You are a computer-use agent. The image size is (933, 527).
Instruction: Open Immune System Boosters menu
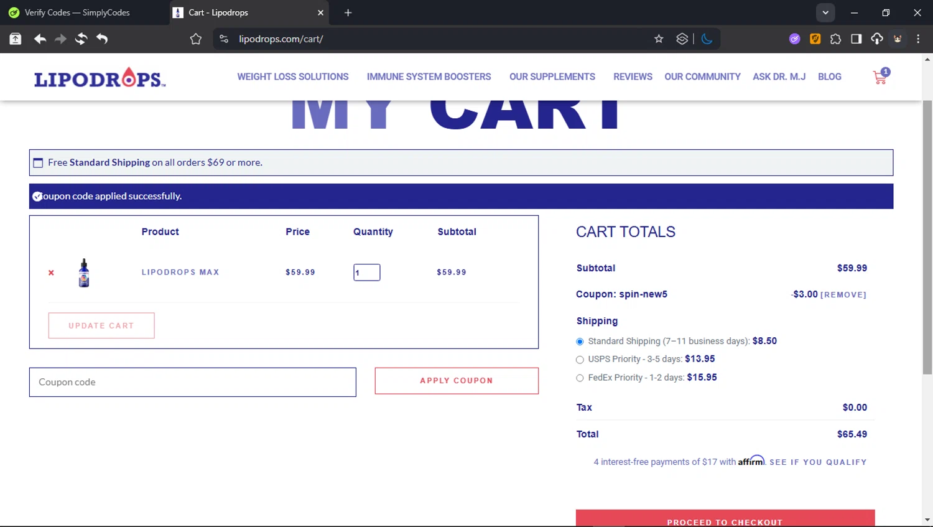click(x=429, y=77)
